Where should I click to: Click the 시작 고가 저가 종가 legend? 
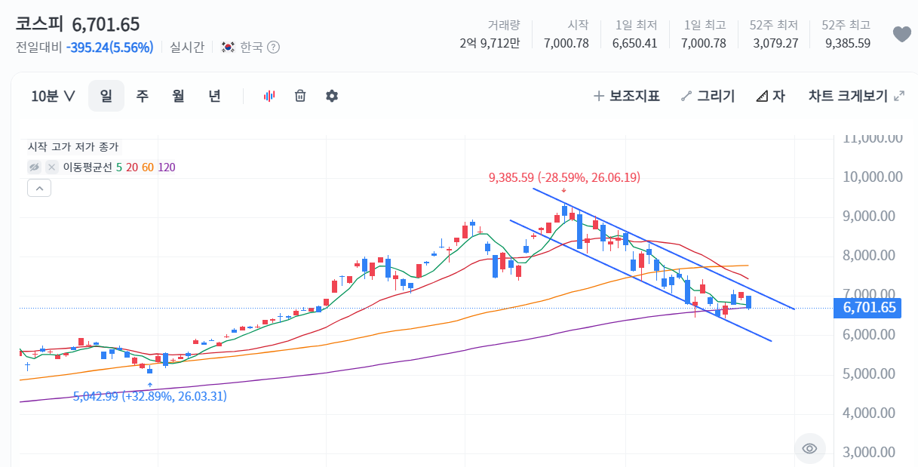pyautogui.click(x=73, y=147)
